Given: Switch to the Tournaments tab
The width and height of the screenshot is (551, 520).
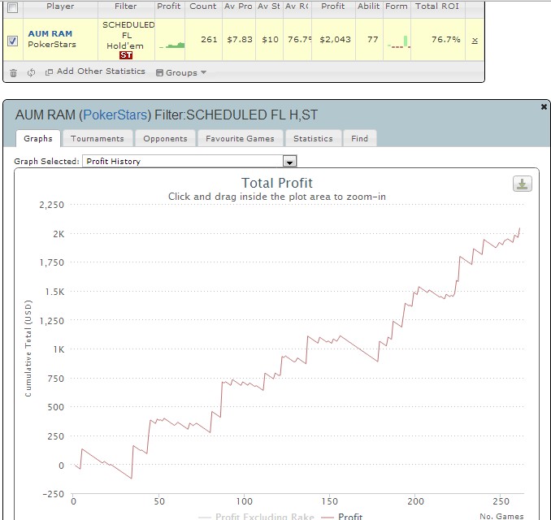Looking at the screenshot, I should 98,138.
